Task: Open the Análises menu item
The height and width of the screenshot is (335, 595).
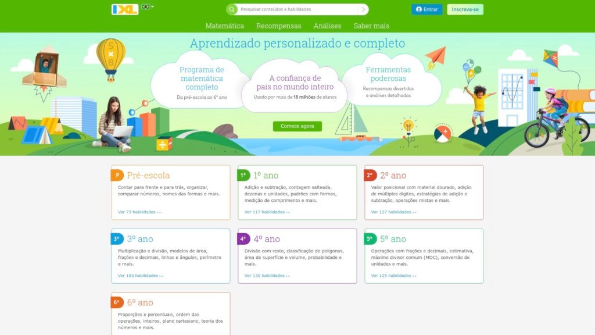Action: click(327, 26)
